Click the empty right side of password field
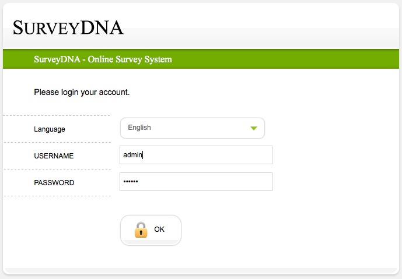Screen dimensions: 402x279 [233, 182]
